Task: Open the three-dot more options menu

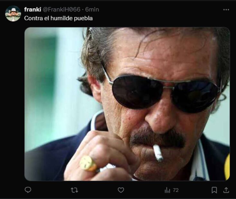Action: pos(226,10)
